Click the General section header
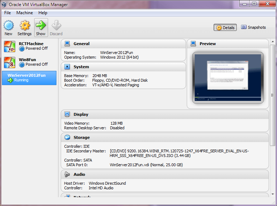 click(123, 44)
